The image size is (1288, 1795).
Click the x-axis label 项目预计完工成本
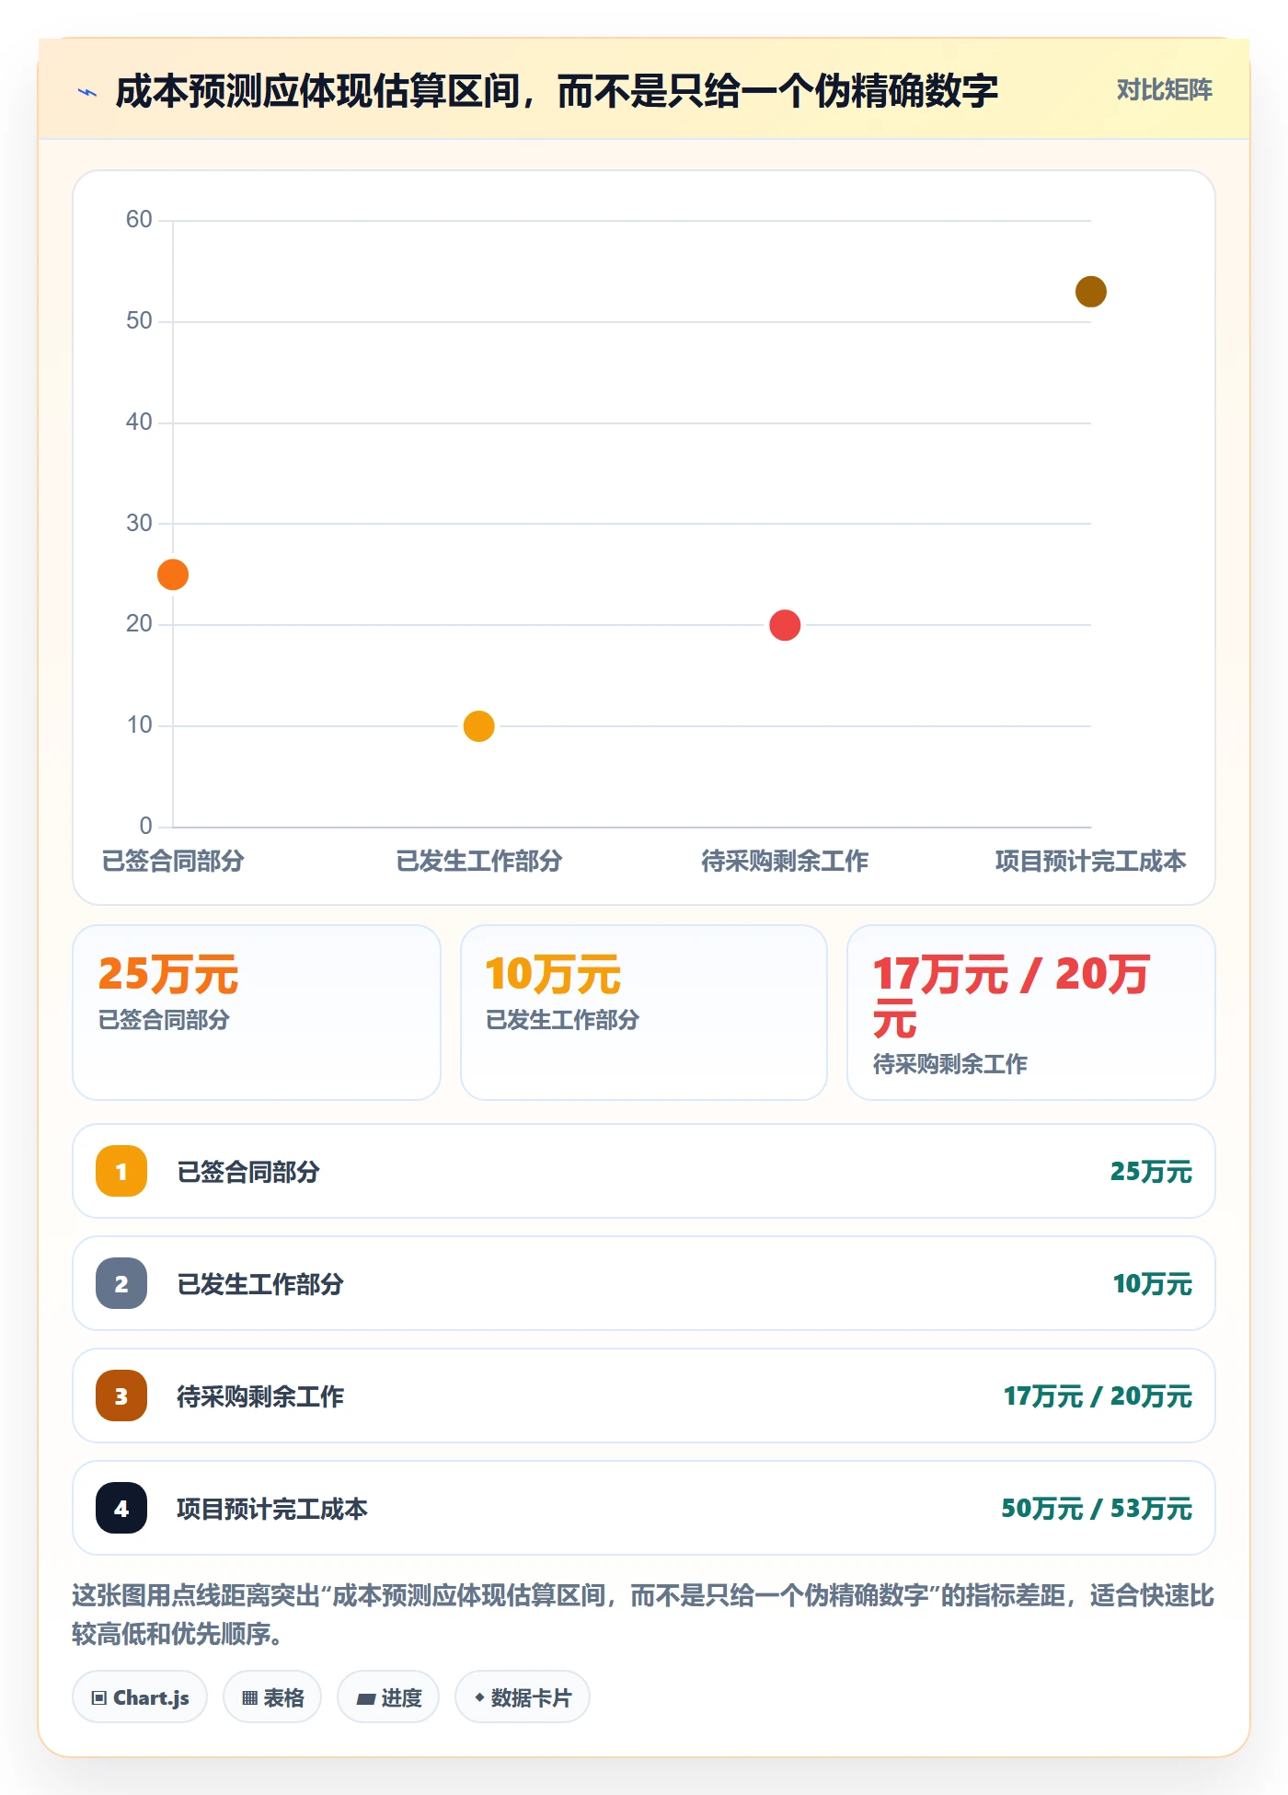point(1090,861)
